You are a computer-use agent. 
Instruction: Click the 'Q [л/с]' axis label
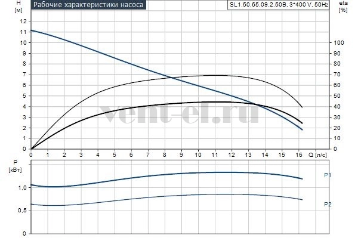pyautogui.click(x=318, y=155)
